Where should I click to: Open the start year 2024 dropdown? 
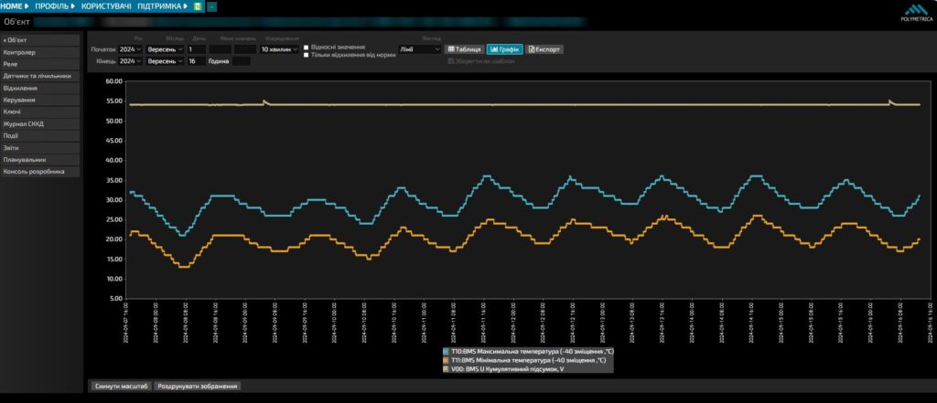(130, 49)
